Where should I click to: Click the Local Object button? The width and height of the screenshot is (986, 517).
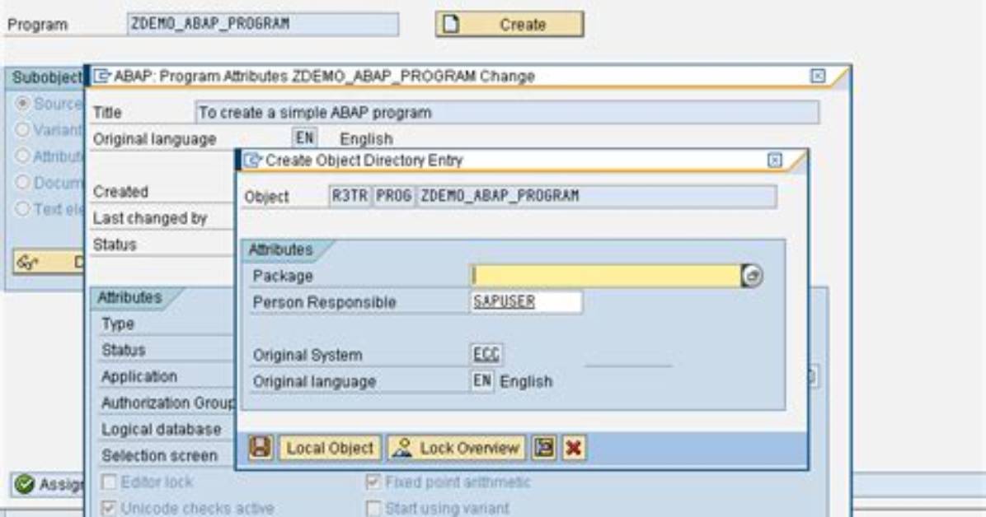click(330, 448)
